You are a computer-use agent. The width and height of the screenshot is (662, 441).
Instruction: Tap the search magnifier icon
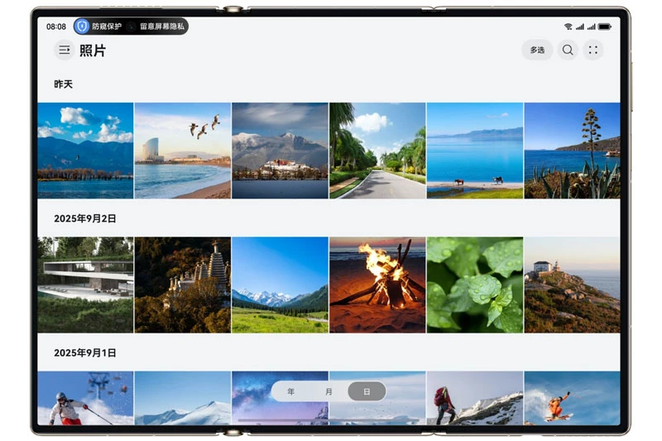pyautogui.click(x=568, y=50)
